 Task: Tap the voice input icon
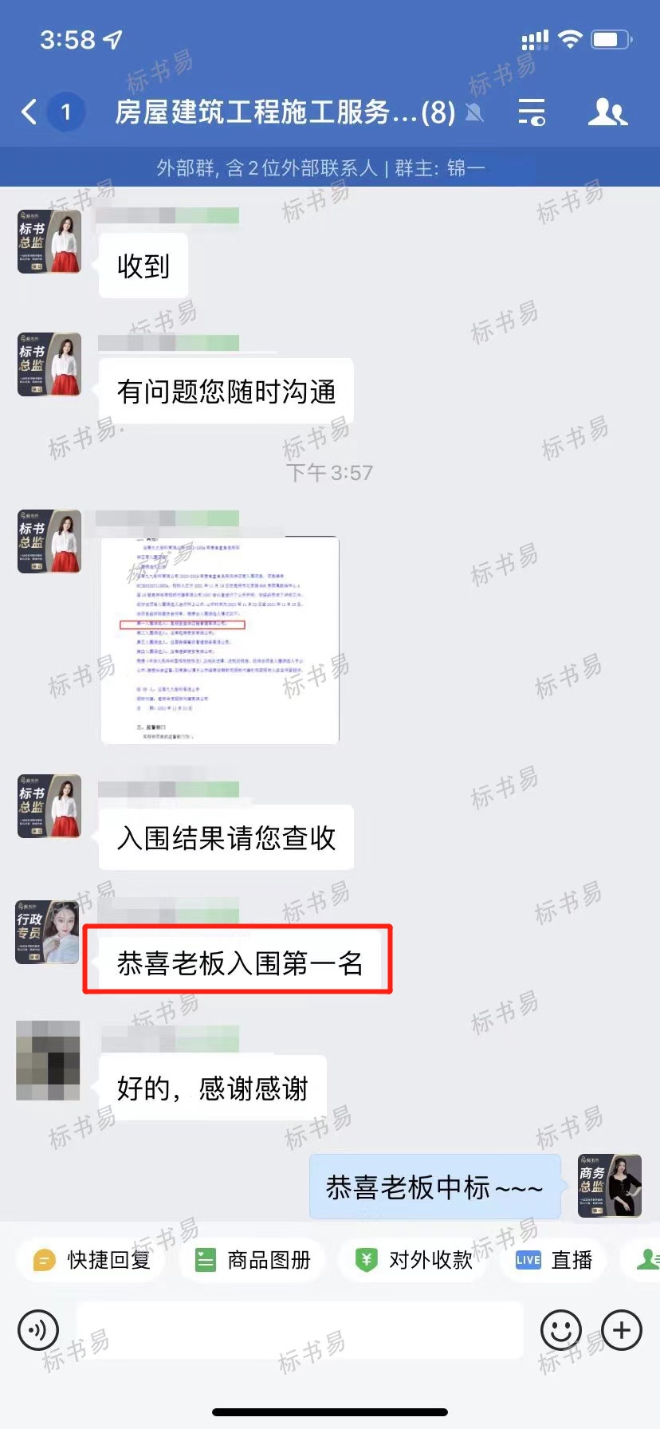pos(38,1330)
